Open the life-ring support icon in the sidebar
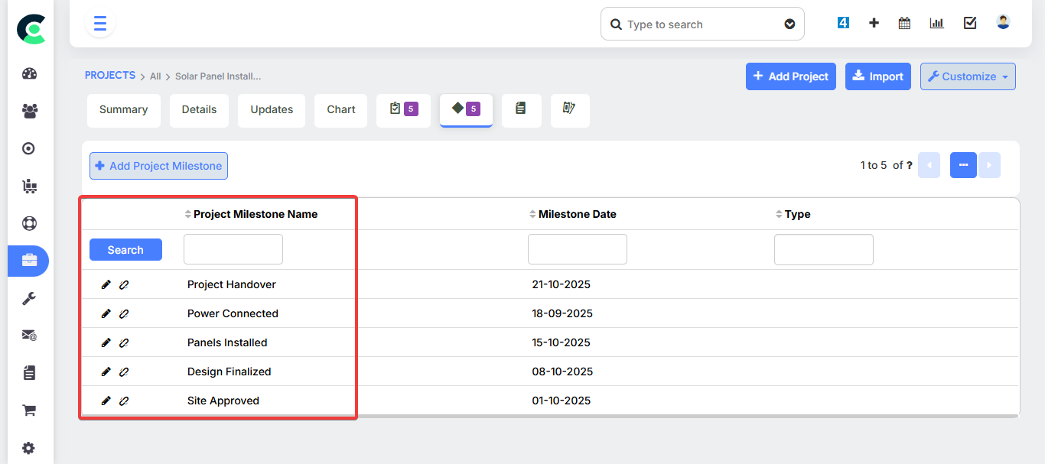The width and height of the screenshot is (1045, 464). point(29,223)
